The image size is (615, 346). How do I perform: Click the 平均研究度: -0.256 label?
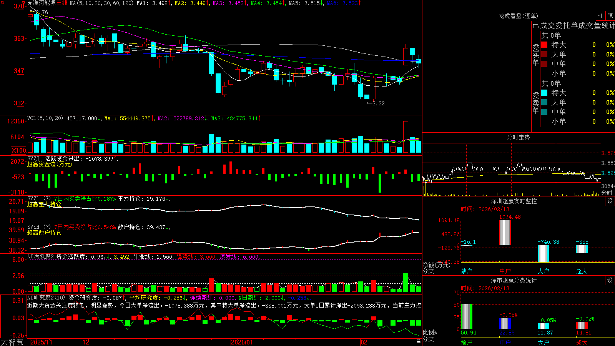pos(158,298)
